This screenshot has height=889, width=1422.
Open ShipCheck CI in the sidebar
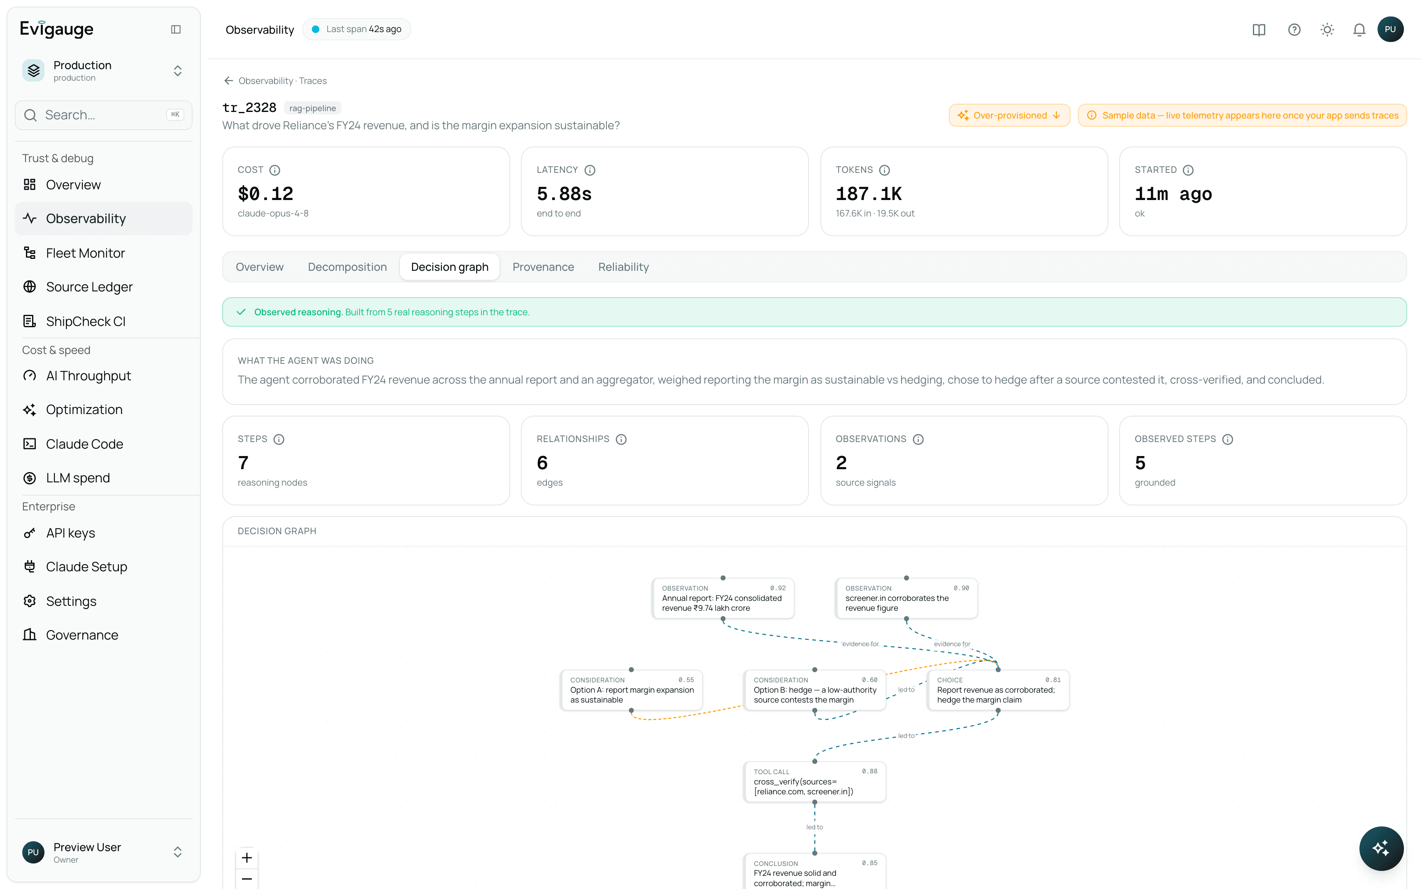(x=103, y=321)
